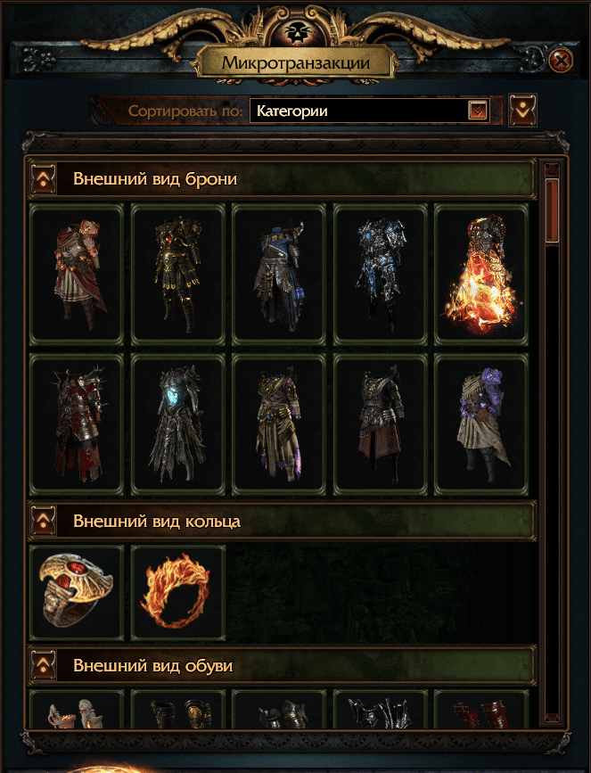
Task: Collapse the Внешний вид брони section
Action: [44, 178]
